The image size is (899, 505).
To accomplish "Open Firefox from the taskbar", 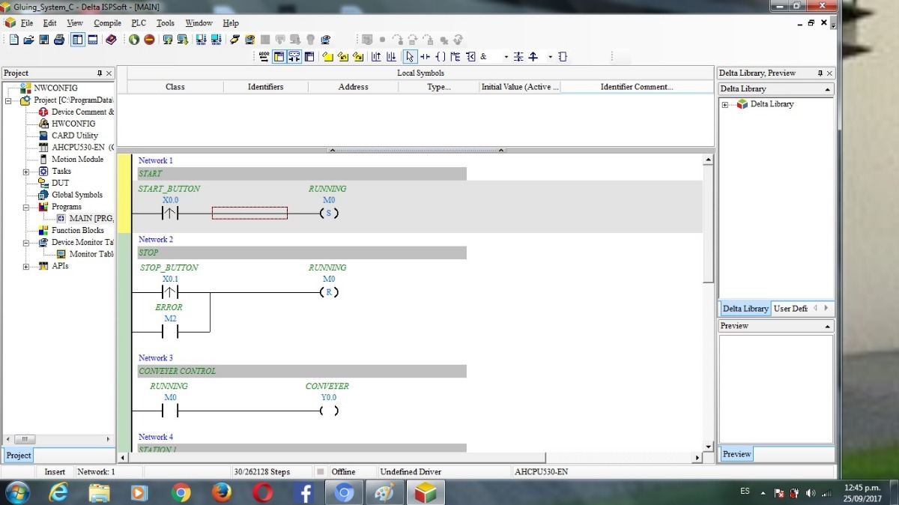I will 221,493.
